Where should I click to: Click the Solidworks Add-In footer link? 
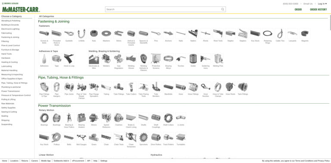[62, 161]
